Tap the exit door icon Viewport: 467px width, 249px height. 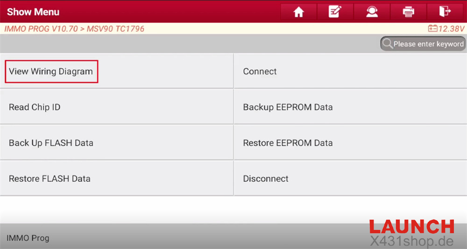click(x=446, y=12)
